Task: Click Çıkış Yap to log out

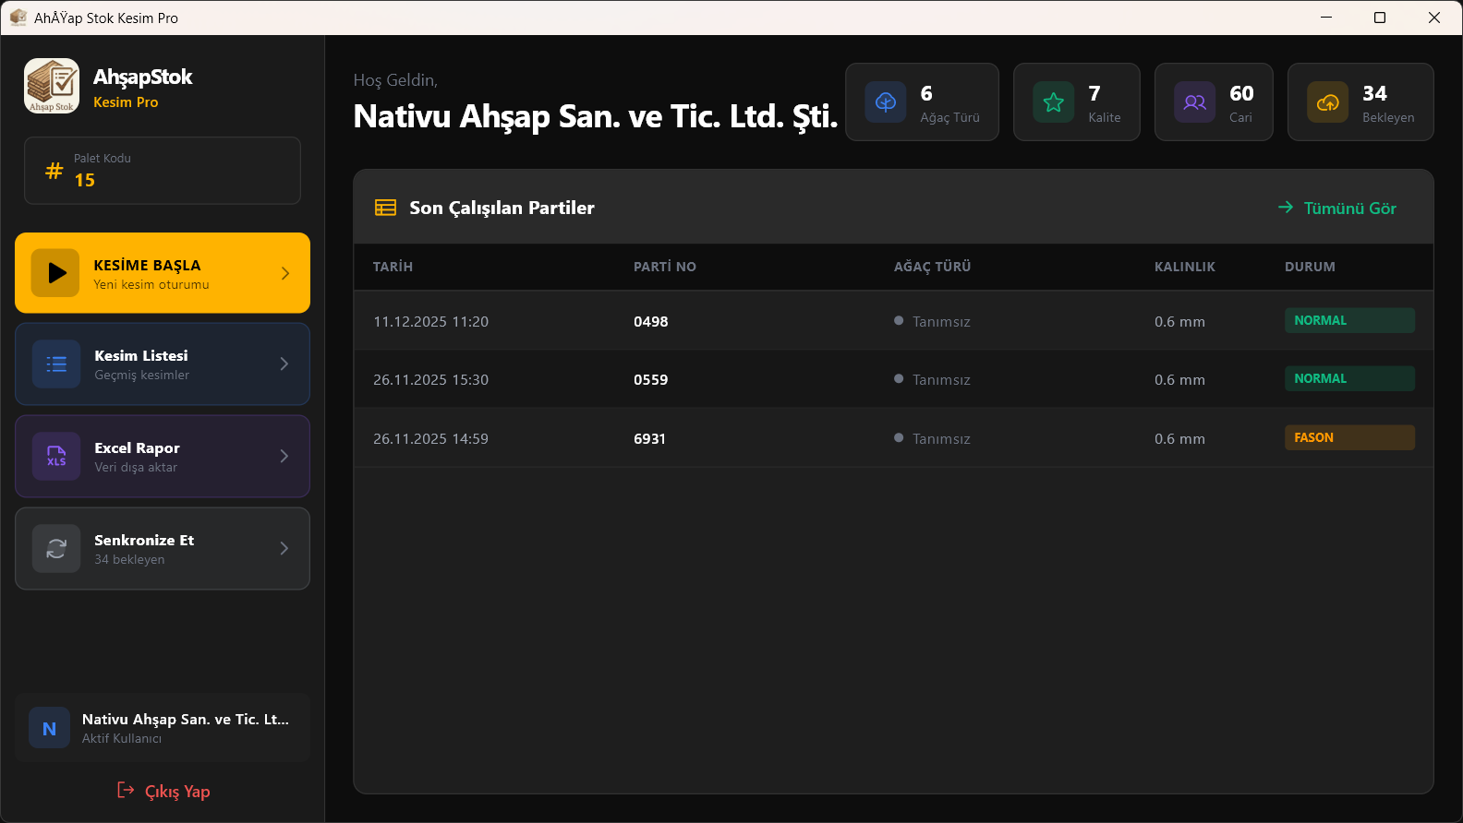Action: [163, 792]
